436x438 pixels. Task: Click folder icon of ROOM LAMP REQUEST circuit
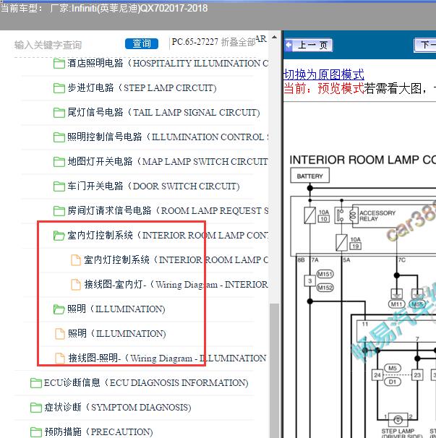tap(59, 211)
